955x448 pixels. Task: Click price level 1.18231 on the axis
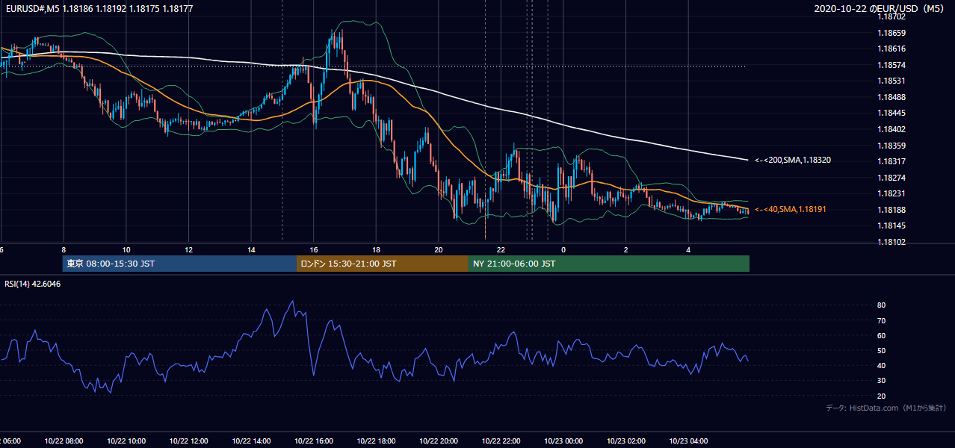[891, 193]
